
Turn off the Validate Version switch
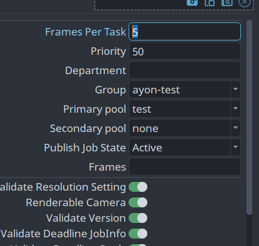[138, 218]
